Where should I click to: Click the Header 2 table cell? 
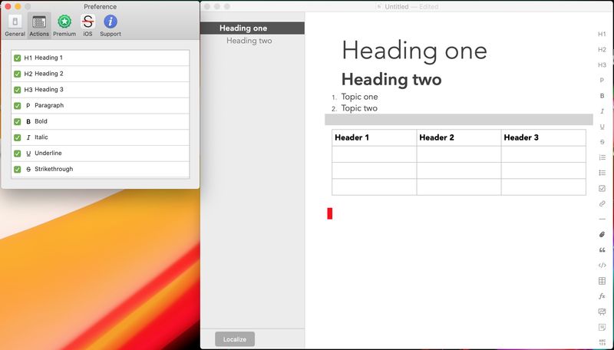click(x=459, y=138)
